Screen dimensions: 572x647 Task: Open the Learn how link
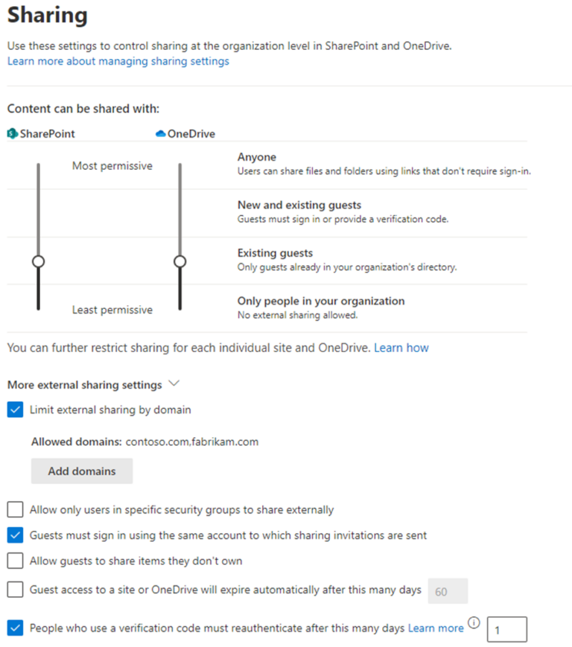(x=401, y=348)
